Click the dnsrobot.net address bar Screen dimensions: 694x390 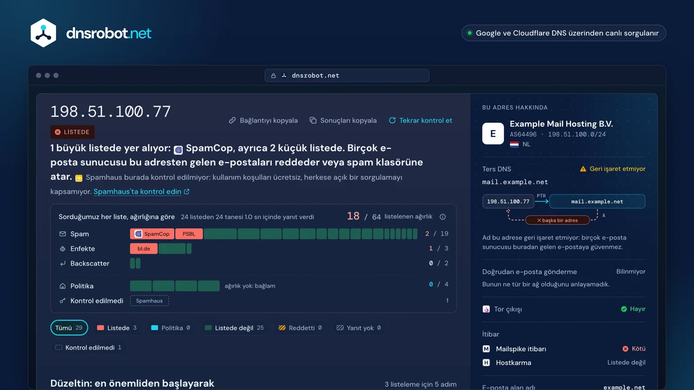coord(347,75)
